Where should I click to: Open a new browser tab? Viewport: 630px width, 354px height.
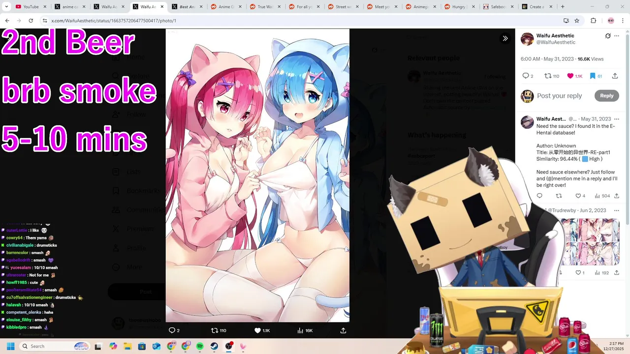(563, 7)
